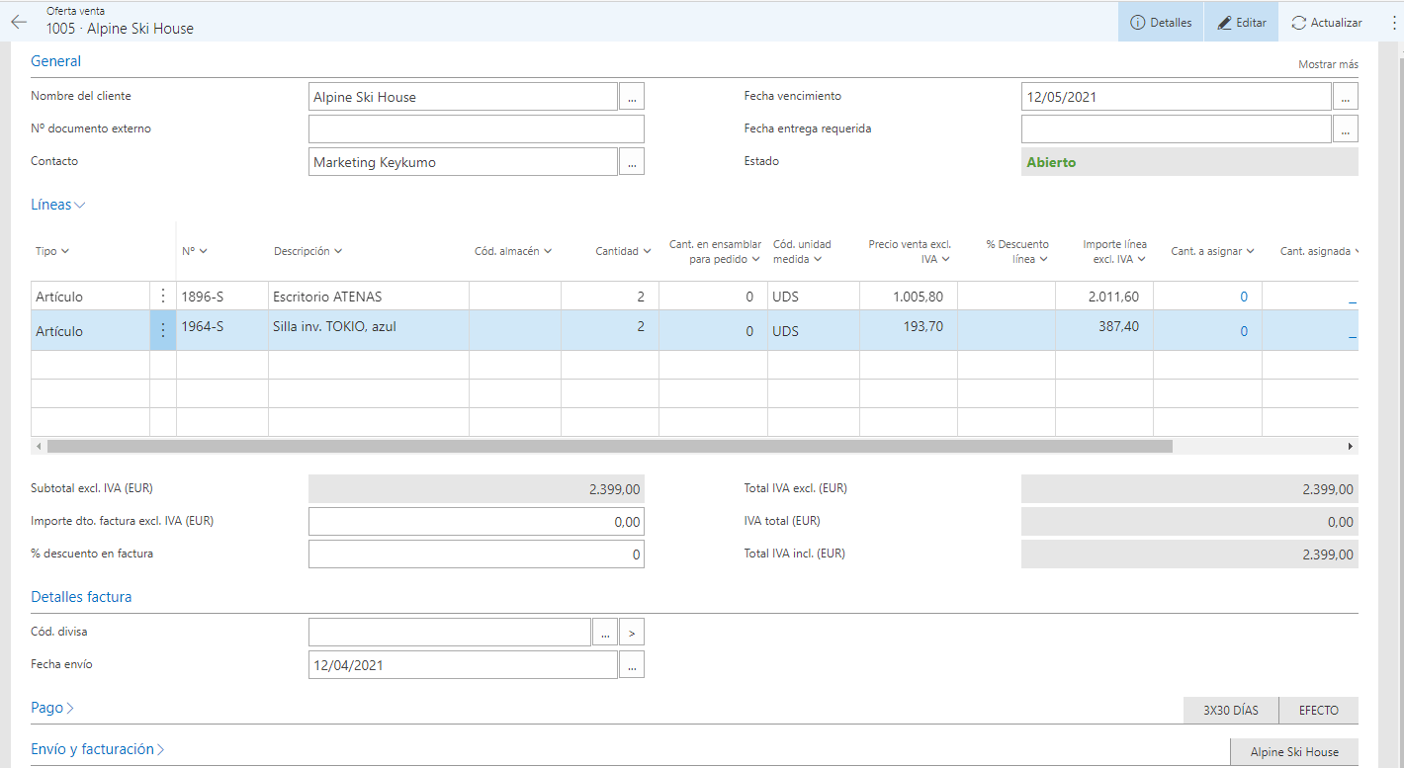Click Alpine Ski House summary in Envío section
Viewport: 1404px width, 768px height.
click(1294, 752)
